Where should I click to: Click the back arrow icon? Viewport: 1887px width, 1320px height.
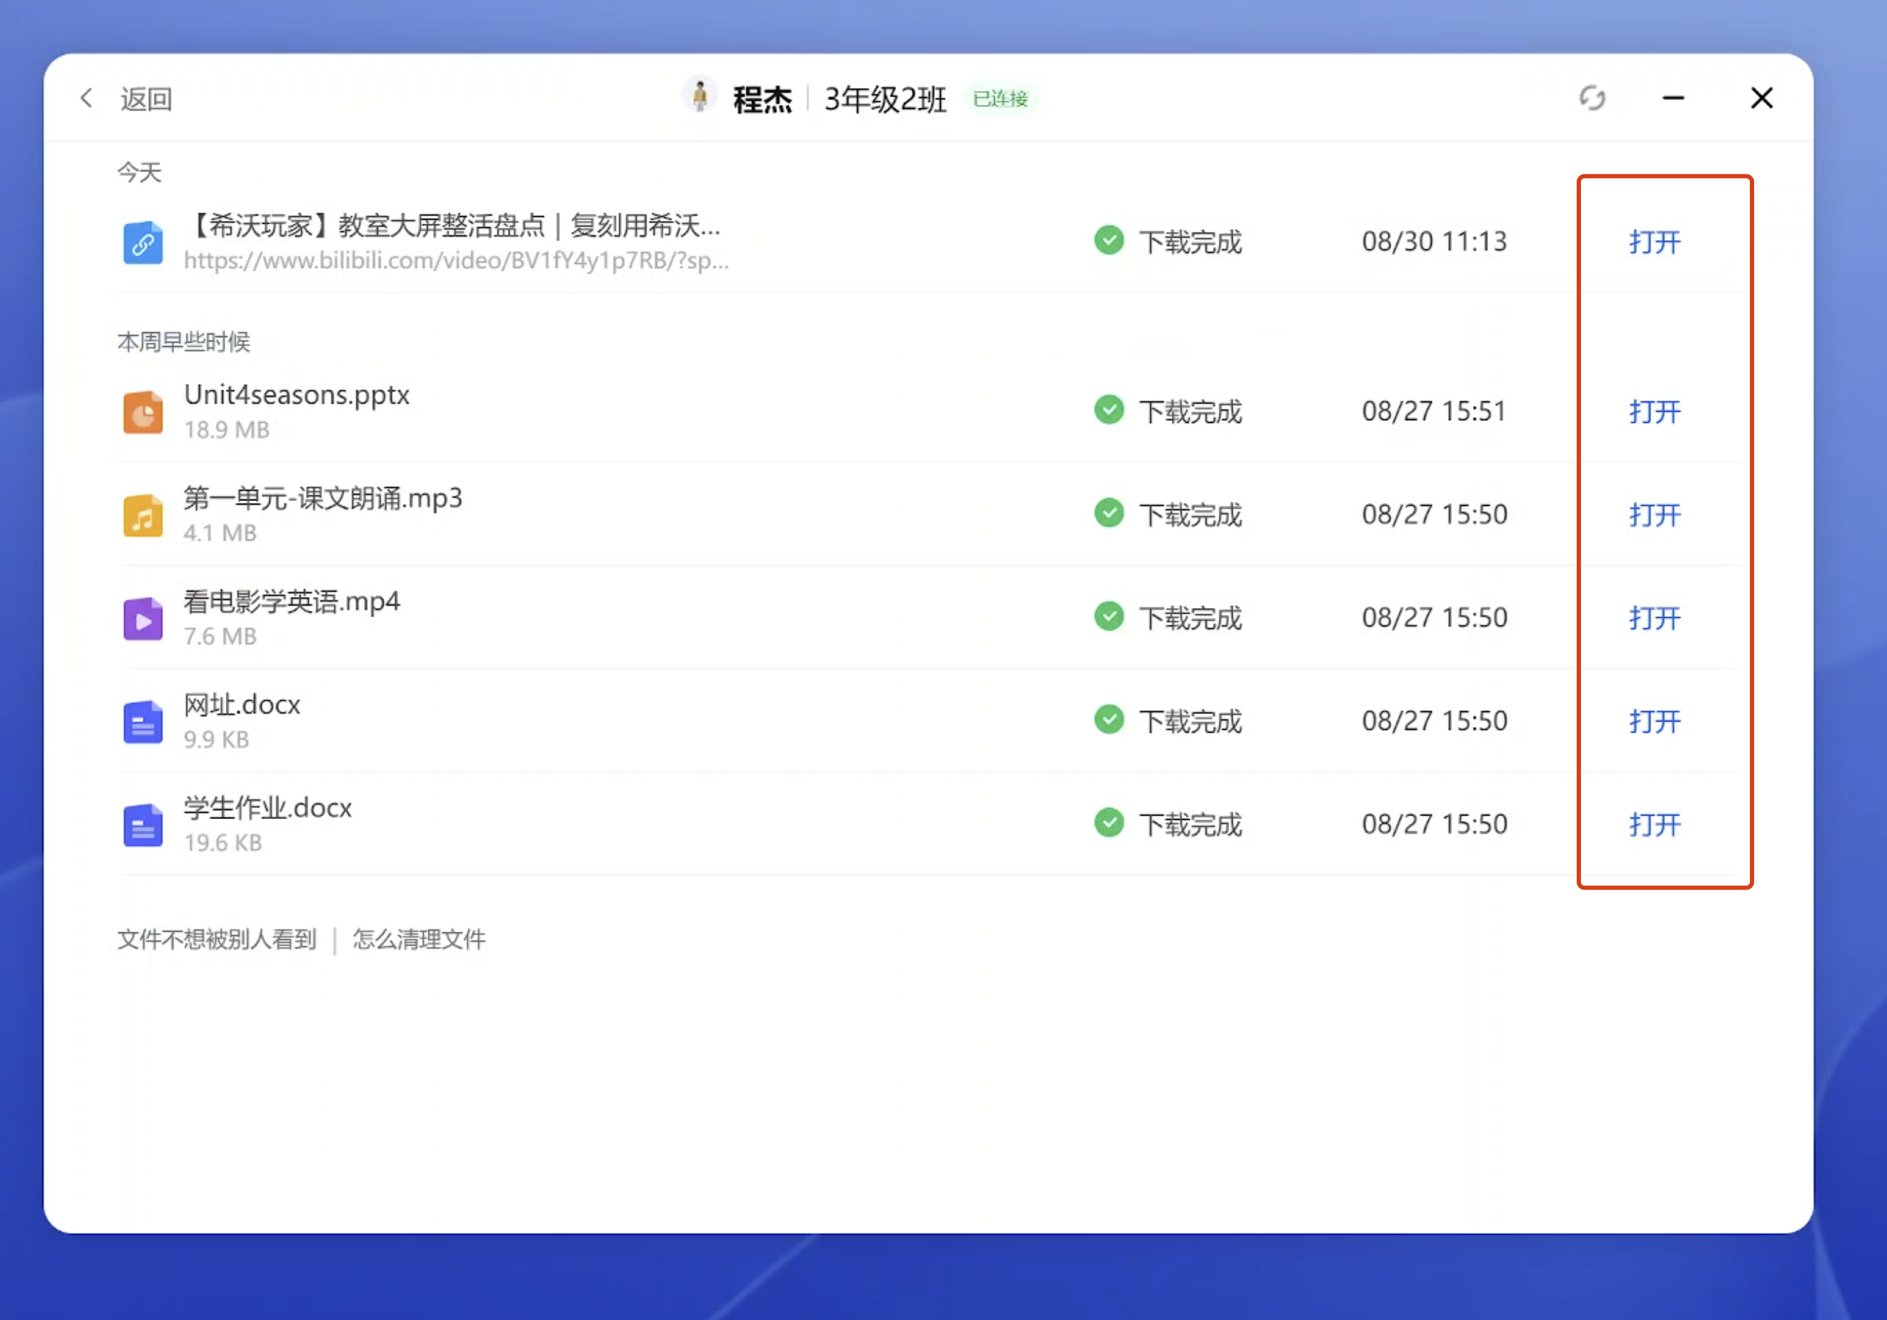pos(87,99)
